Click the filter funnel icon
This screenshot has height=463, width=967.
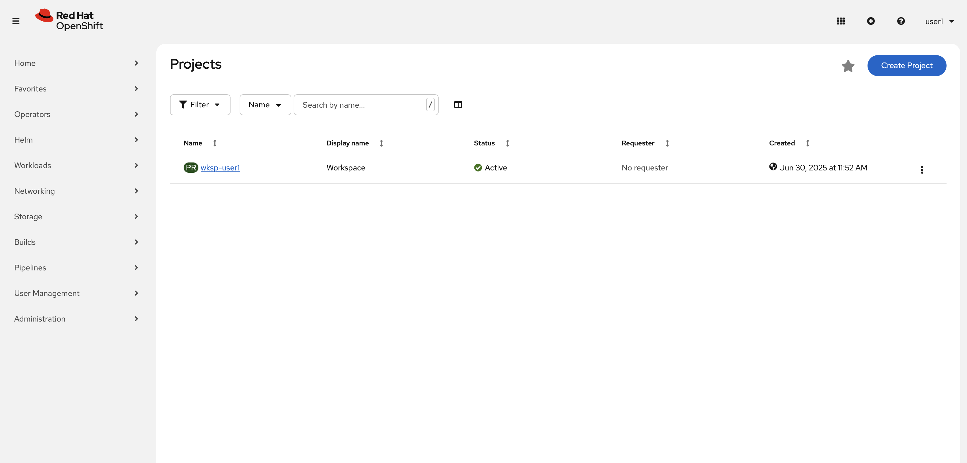(x=183, y=105)
